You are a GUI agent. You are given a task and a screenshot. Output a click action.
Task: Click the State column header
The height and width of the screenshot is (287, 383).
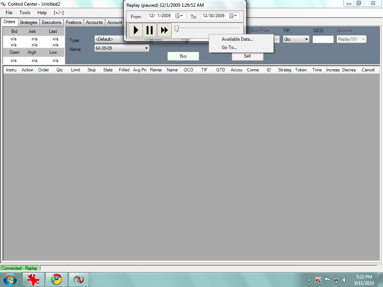pyautogui.click(x=108, y=70)
